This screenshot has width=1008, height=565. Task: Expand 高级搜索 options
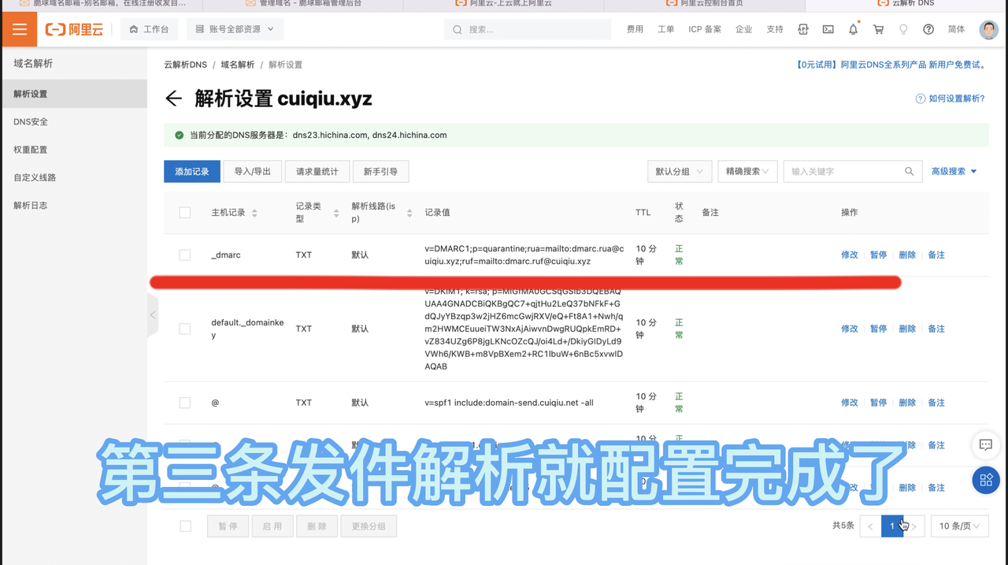954,172
